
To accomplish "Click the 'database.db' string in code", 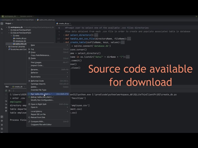I will (101, 46).
